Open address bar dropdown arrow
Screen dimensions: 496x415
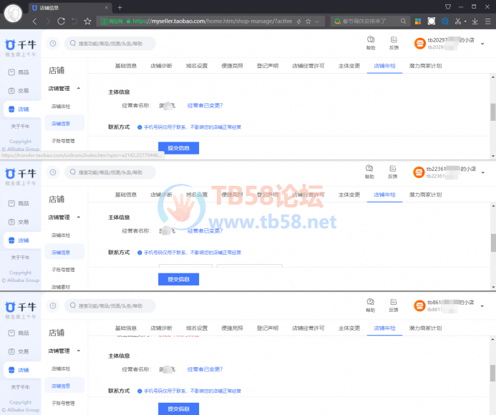click(317, 21)
